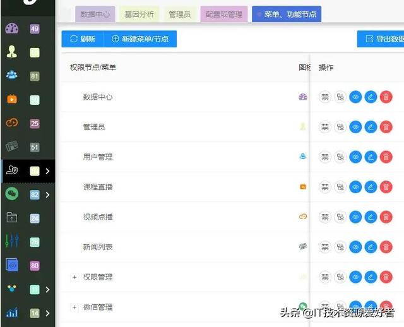
Task: Switch to the 基因分析 tab
Action: [x=139, y=14]
